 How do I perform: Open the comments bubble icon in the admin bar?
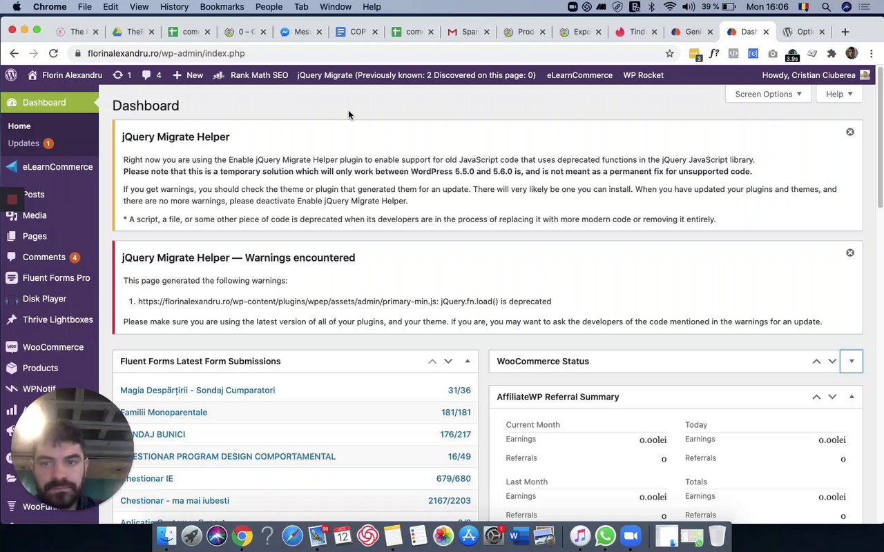coord(146,75)
